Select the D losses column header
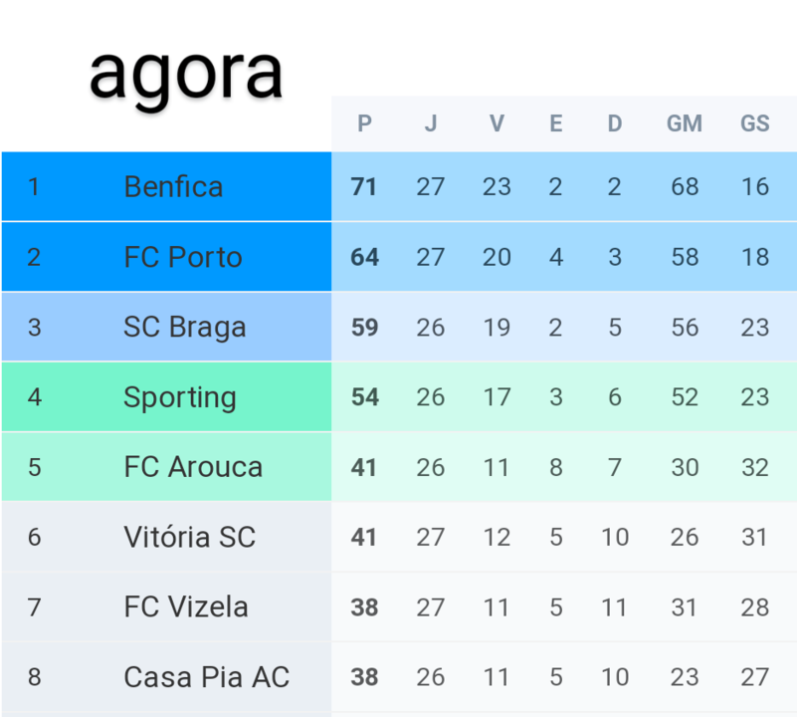The image size is (797, 717). 615,123
